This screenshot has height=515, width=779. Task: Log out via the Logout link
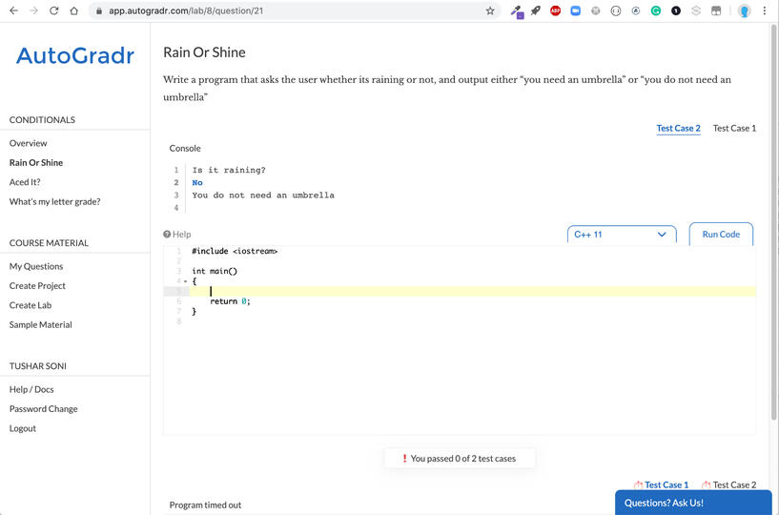coord(22,428)
